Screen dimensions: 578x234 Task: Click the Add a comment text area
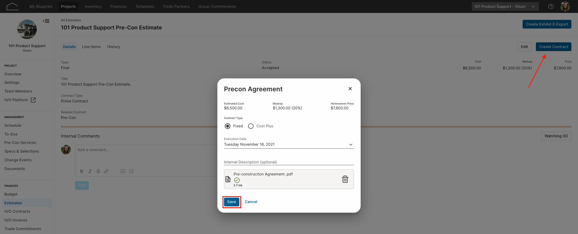coord(146,156)
